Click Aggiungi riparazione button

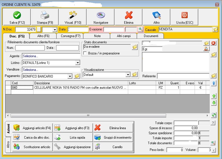(x=73, y=147)
